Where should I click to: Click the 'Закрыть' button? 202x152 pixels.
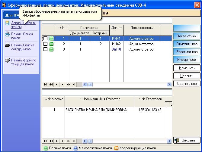(x=187, y=140)
